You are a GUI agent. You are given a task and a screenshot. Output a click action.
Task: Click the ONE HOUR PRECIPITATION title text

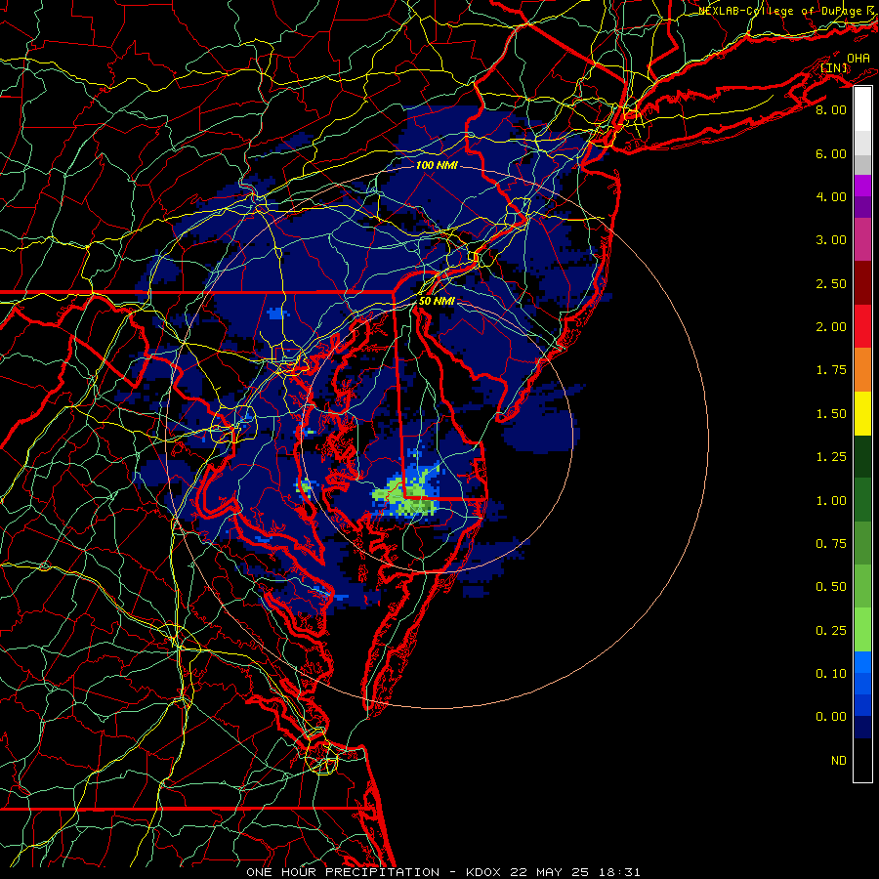343,872
